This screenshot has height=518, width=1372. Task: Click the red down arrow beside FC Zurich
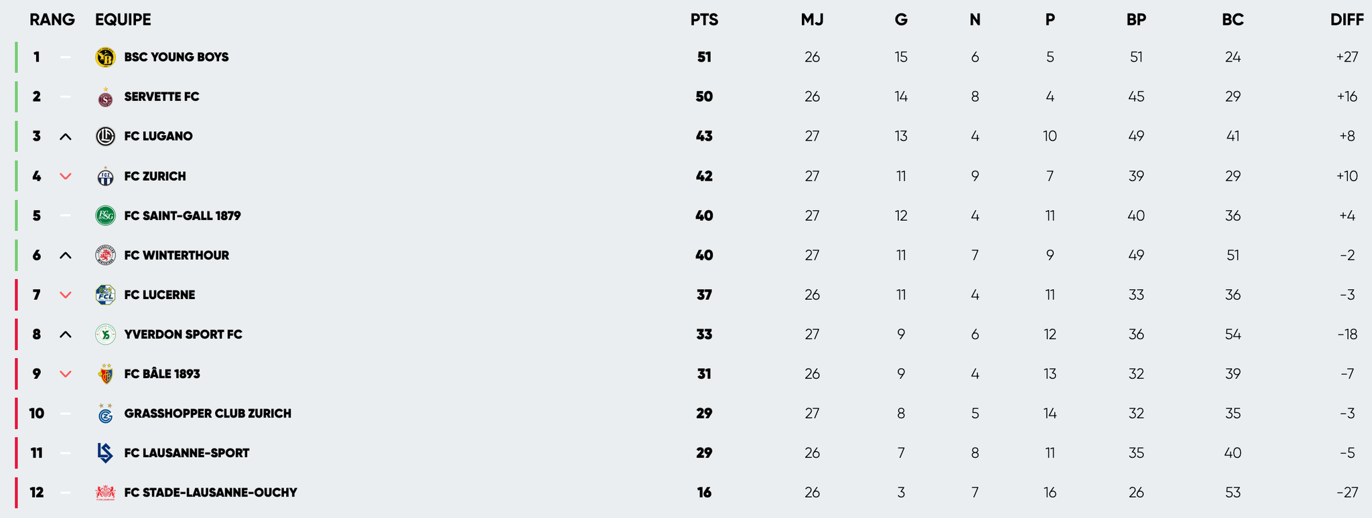(x=65, y=177)
